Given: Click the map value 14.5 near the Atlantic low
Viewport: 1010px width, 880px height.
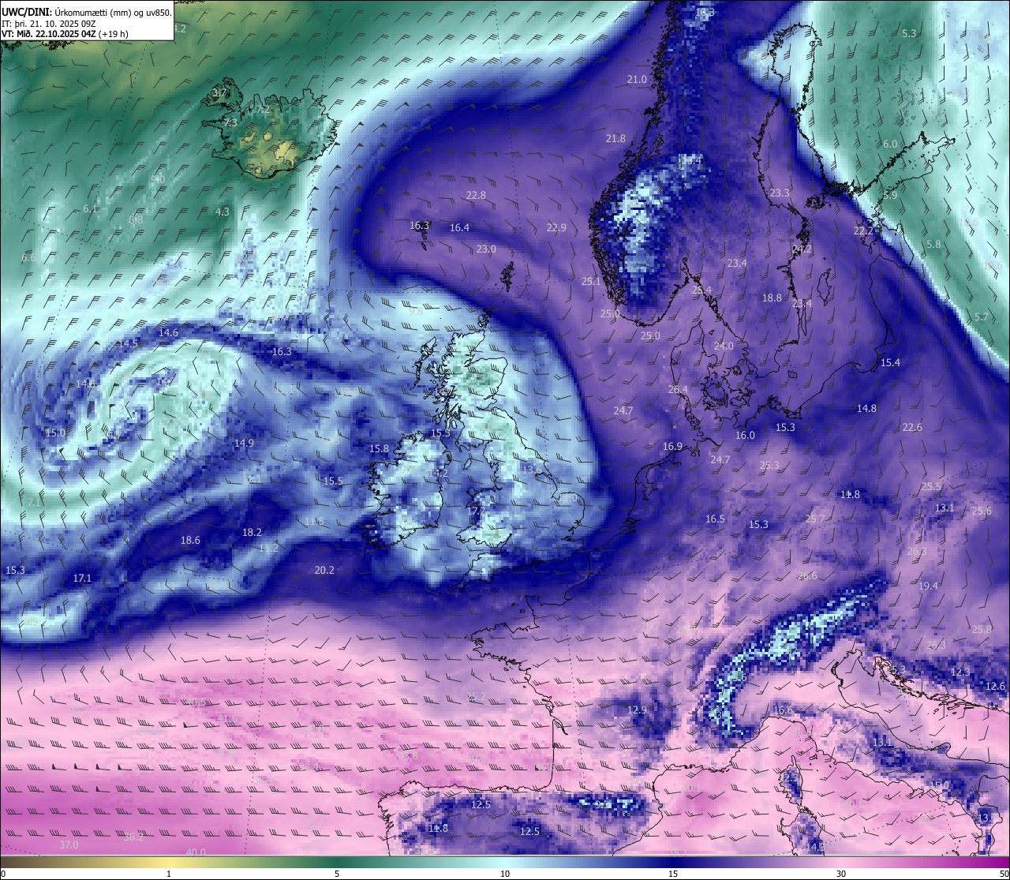Looking at the screenshot, I should (x=127, y=343).
